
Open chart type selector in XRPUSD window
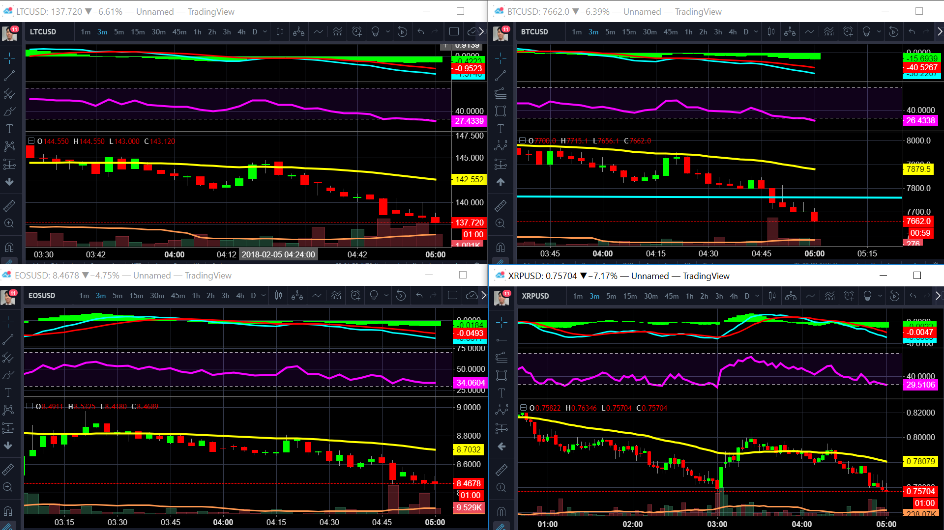click(x=772, y=296)
